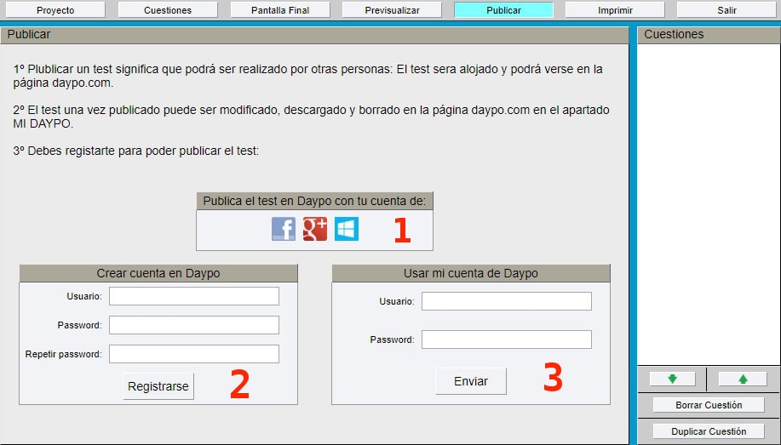Click the Repetir password field
Image resolution: width=781 pixels, height=445 pixels.
[194, 354]
